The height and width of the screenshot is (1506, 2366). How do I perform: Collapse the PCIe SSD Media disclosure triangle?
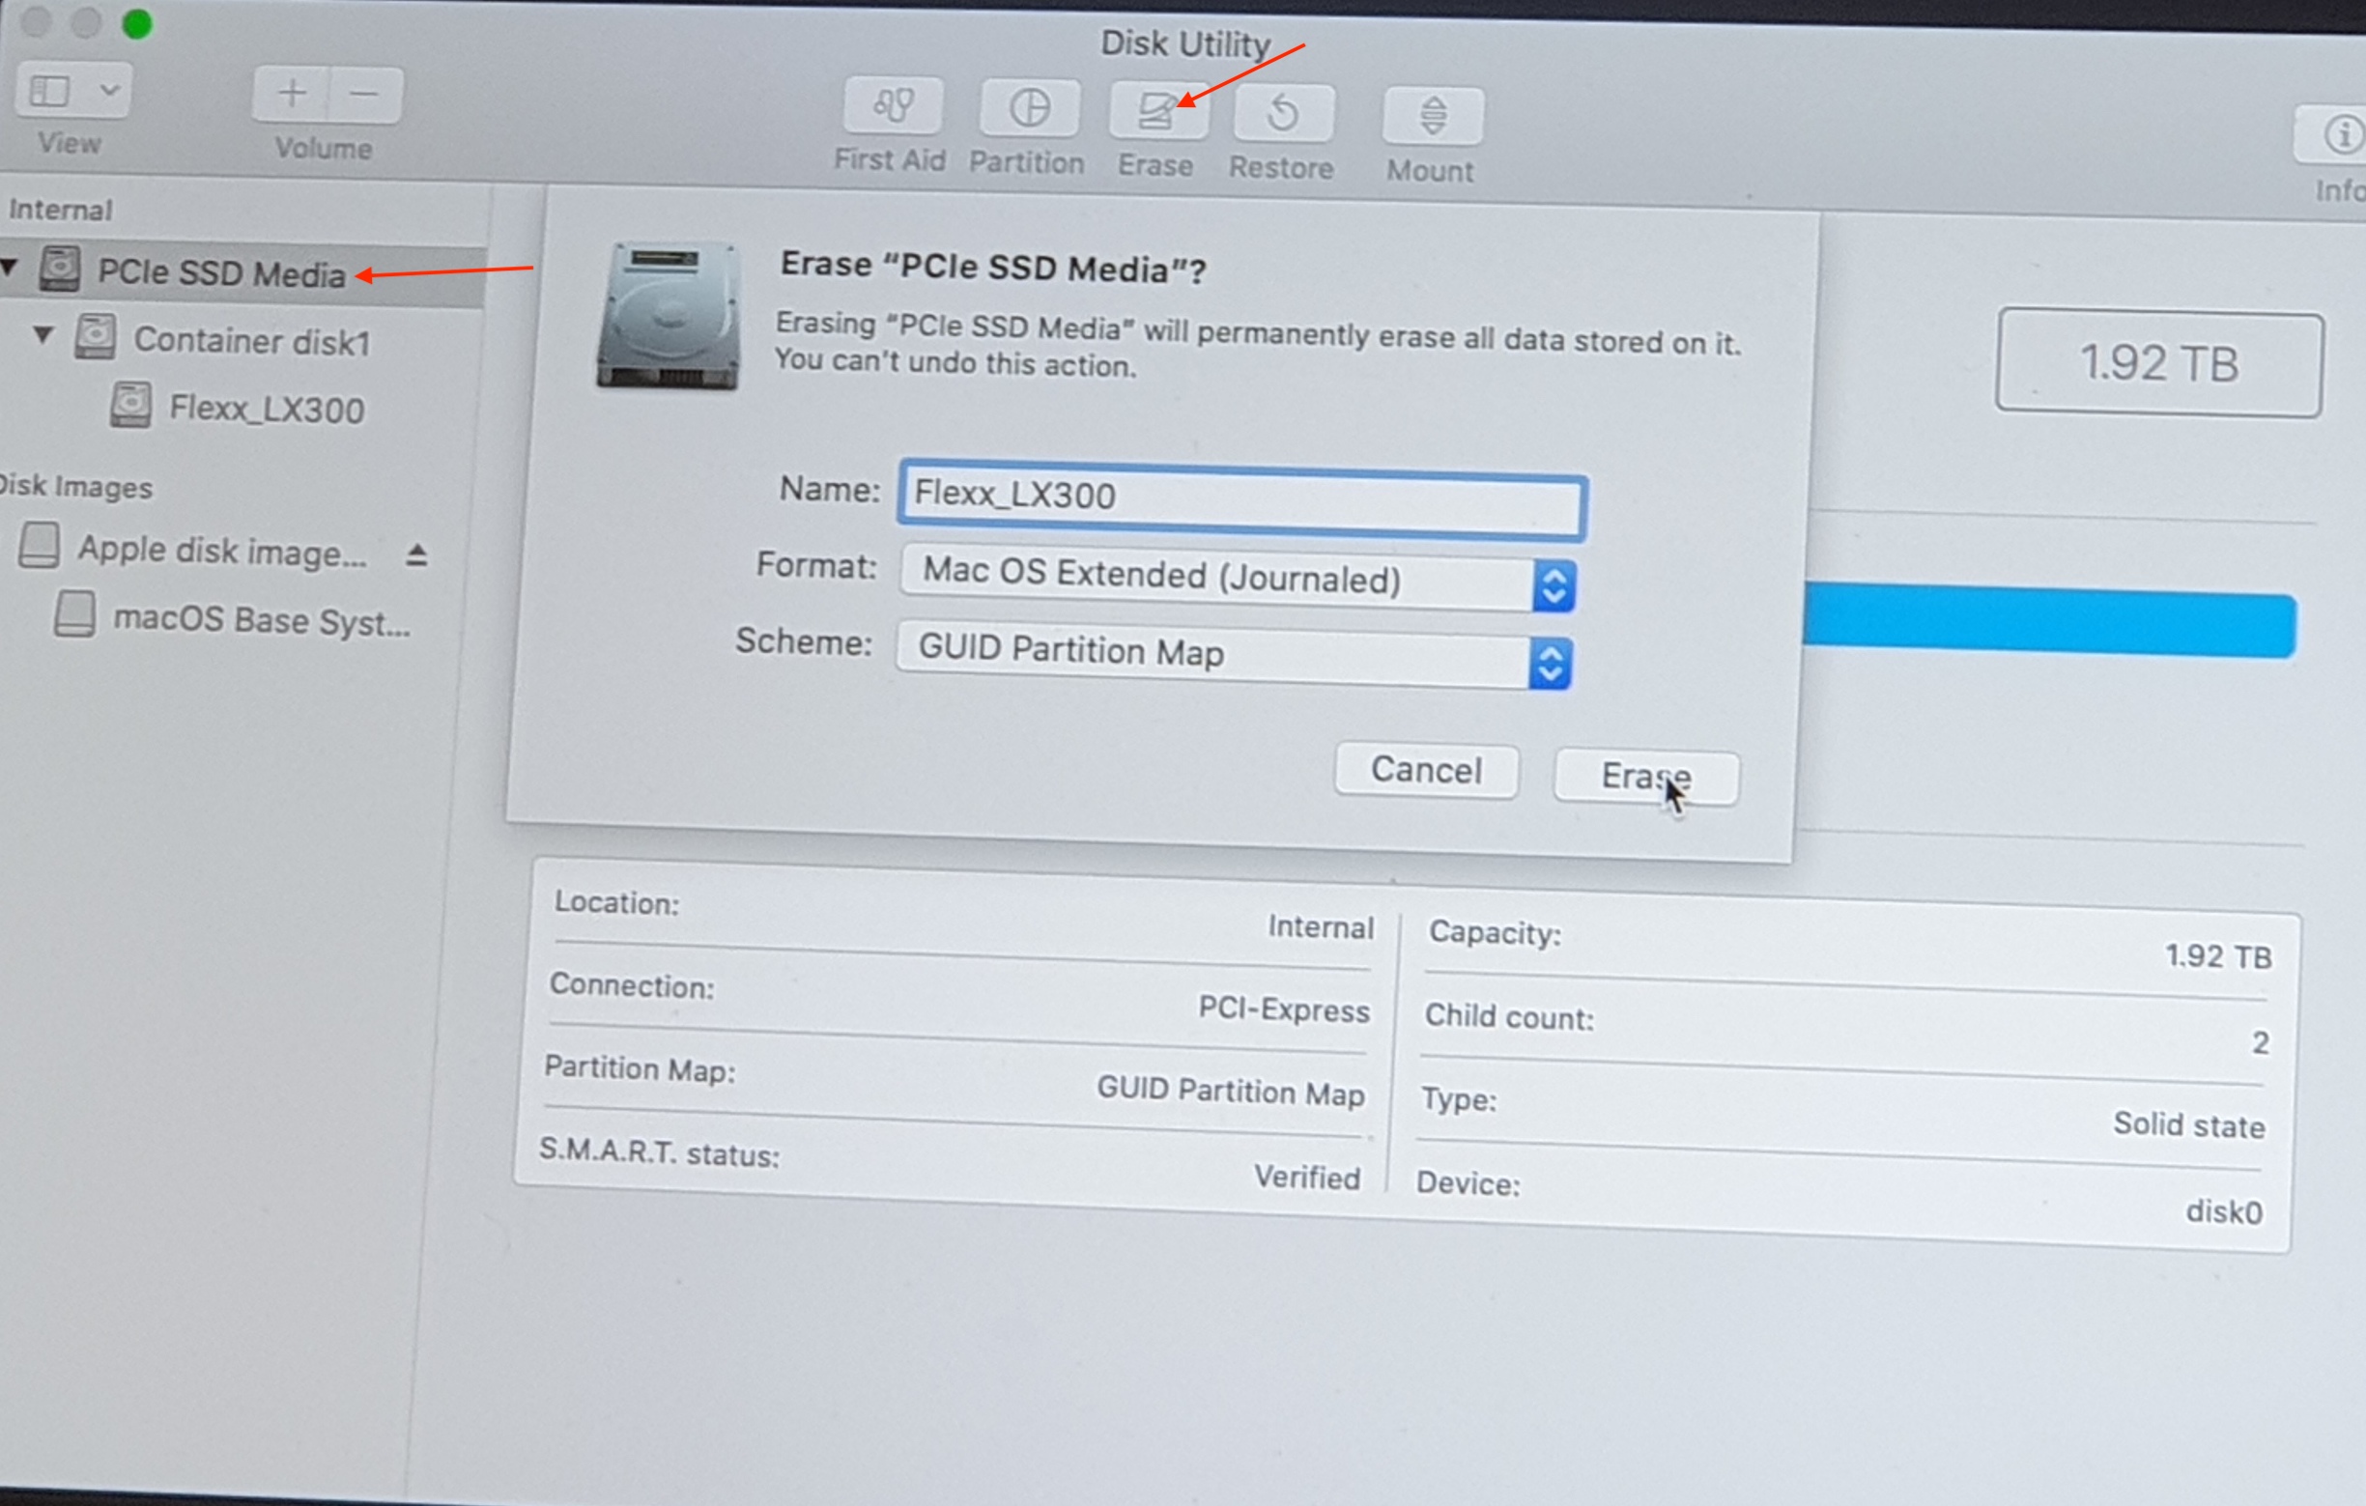pyautogui.click(x=10, y=266)
